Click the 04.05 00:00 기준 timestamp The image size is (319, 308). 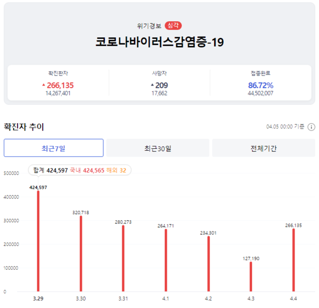point(285,127)
